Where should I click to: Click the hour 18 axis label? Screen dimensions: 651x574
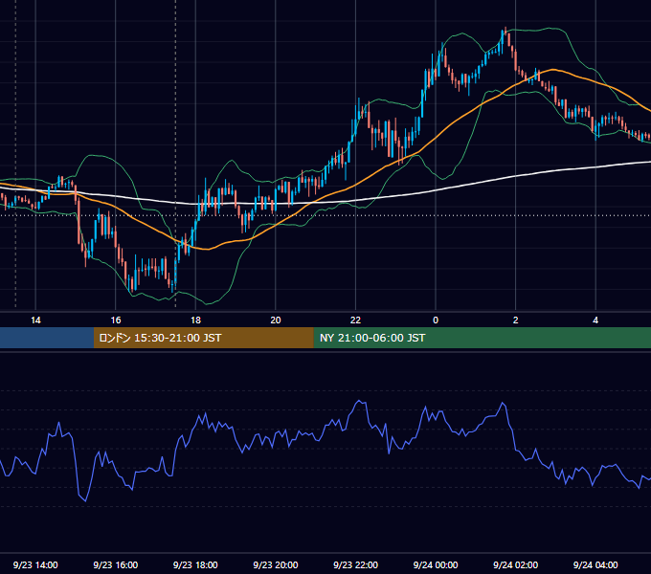[x=195, y=320]
